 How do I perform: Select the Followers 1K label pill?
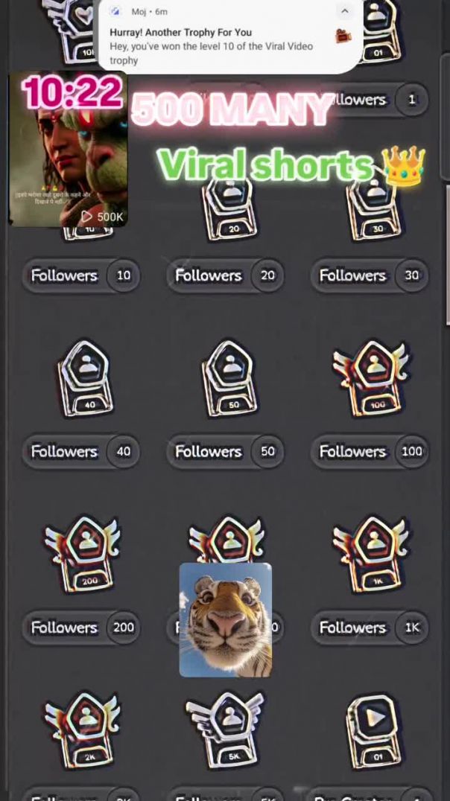point(370,628)
